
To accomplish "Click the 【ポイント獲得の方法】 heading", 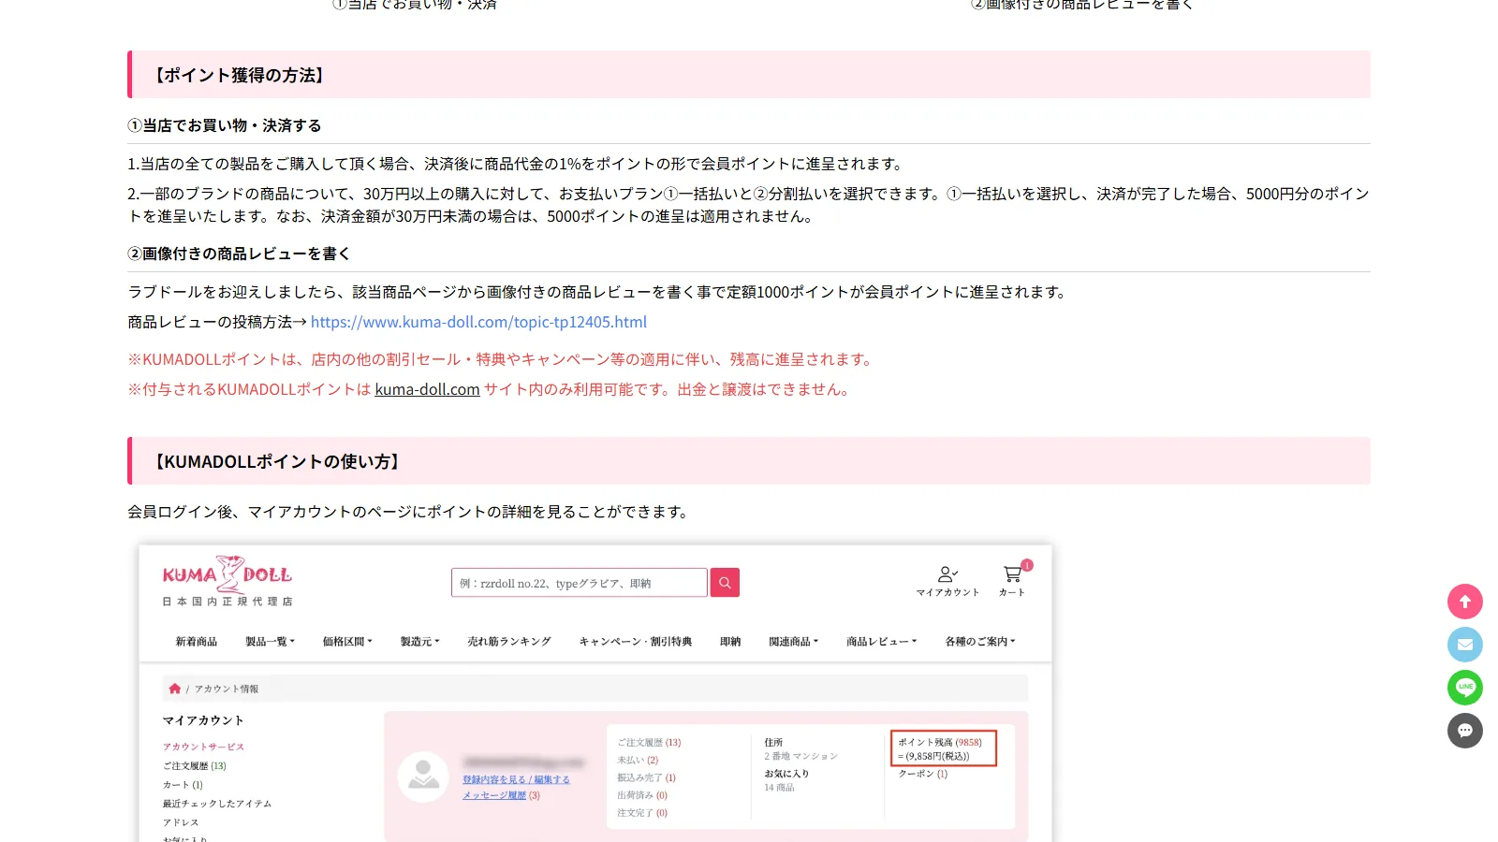I will pos(239,75).
